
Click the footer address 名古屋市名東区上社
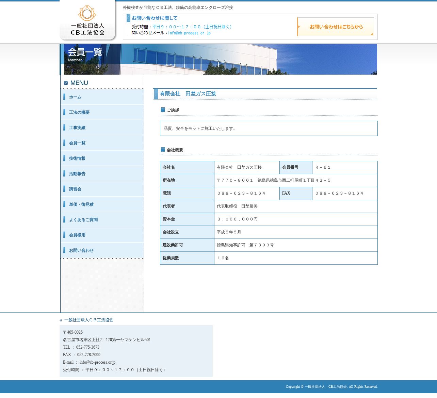(x=107, y=340)
